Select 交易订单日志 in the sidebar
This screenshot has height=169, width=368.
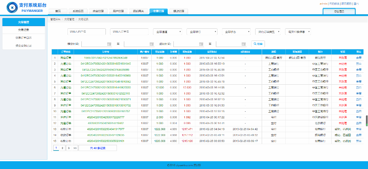click(23, 38)
